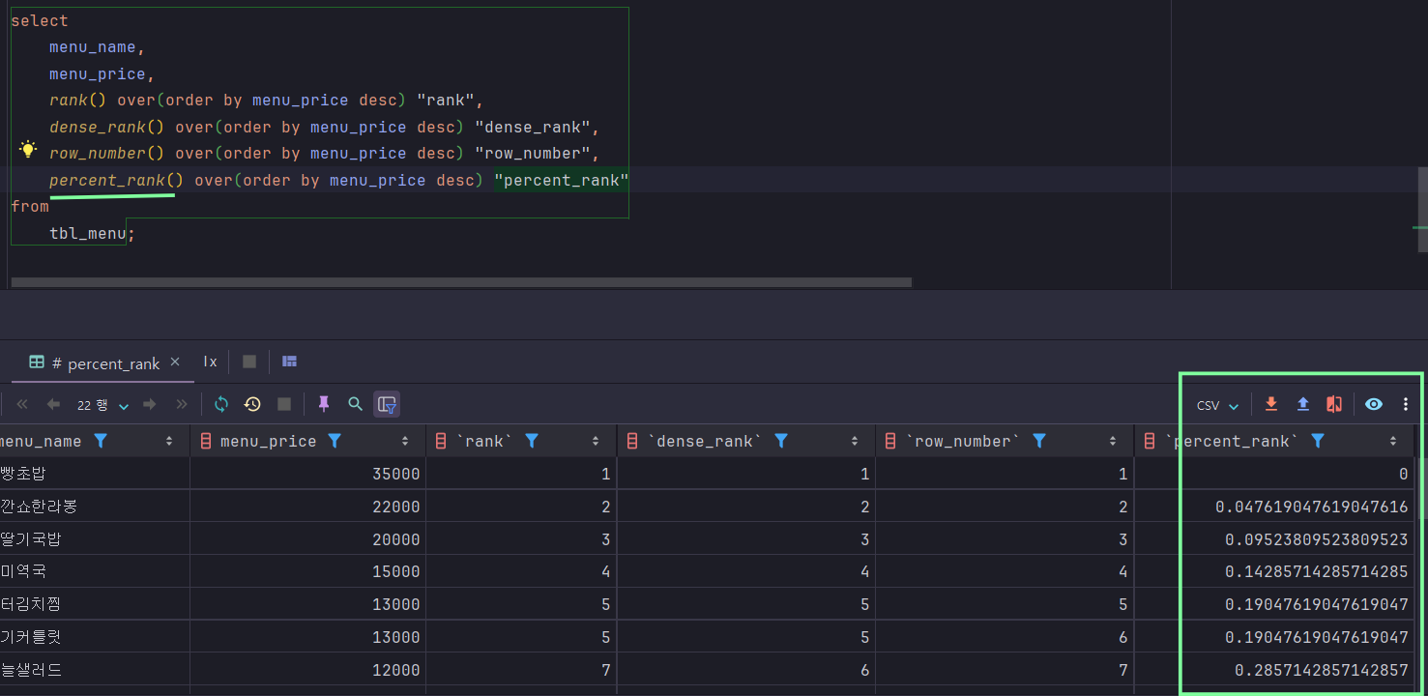Click filter funnel on dense_rank column
This screenshot has height=696, width=1428.
[781, 441]
